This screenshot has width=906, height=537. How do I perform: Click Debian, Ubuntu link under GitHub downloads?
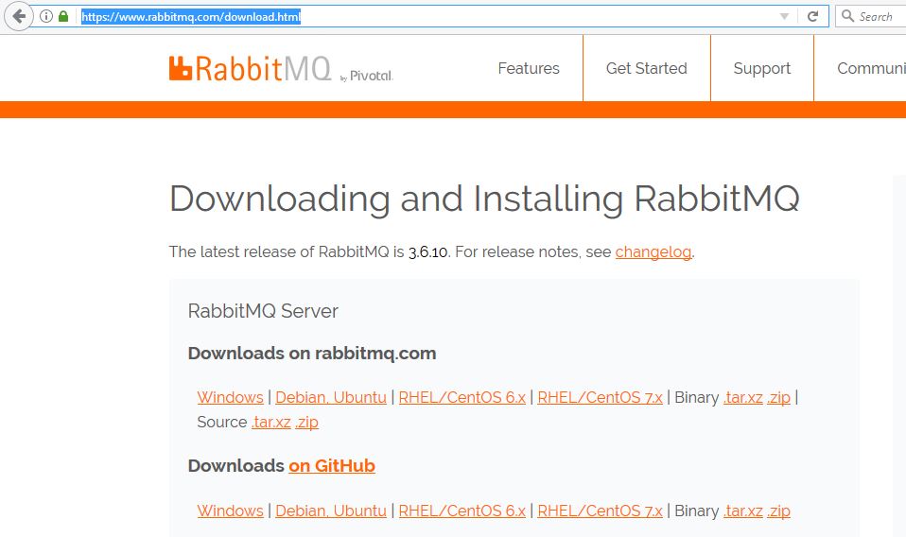click(330, 511)
